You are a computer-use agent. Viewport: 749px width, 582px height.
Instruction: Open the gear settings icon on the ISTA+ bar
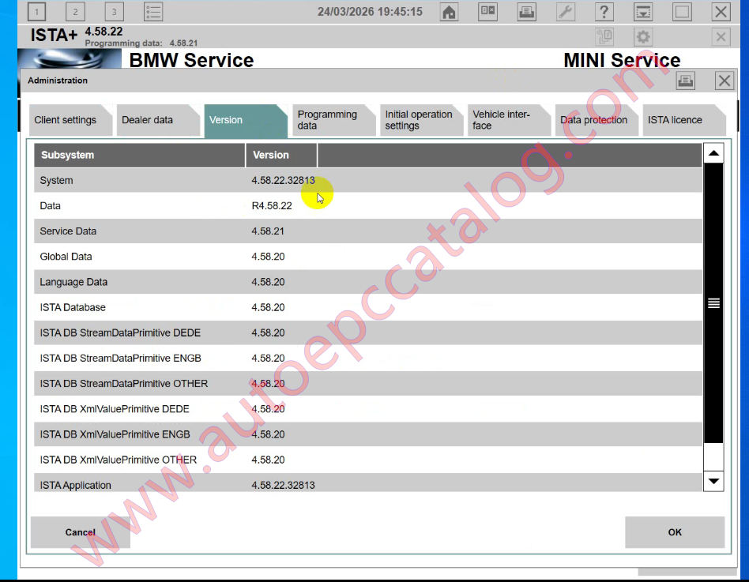point(642,36)
